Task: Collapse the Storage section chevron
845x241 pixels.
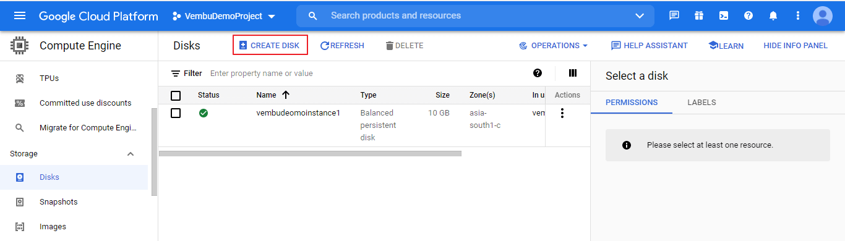Action: [131, 154]
